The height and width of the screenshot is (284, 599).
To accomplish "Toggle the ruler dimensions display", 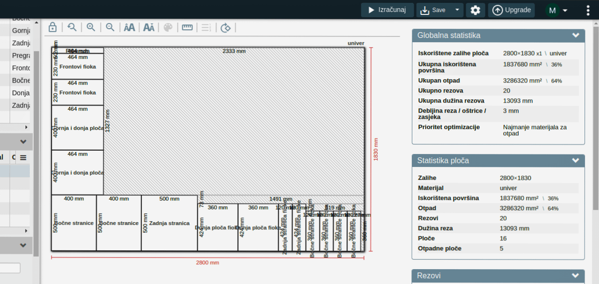I will [187, 27].
